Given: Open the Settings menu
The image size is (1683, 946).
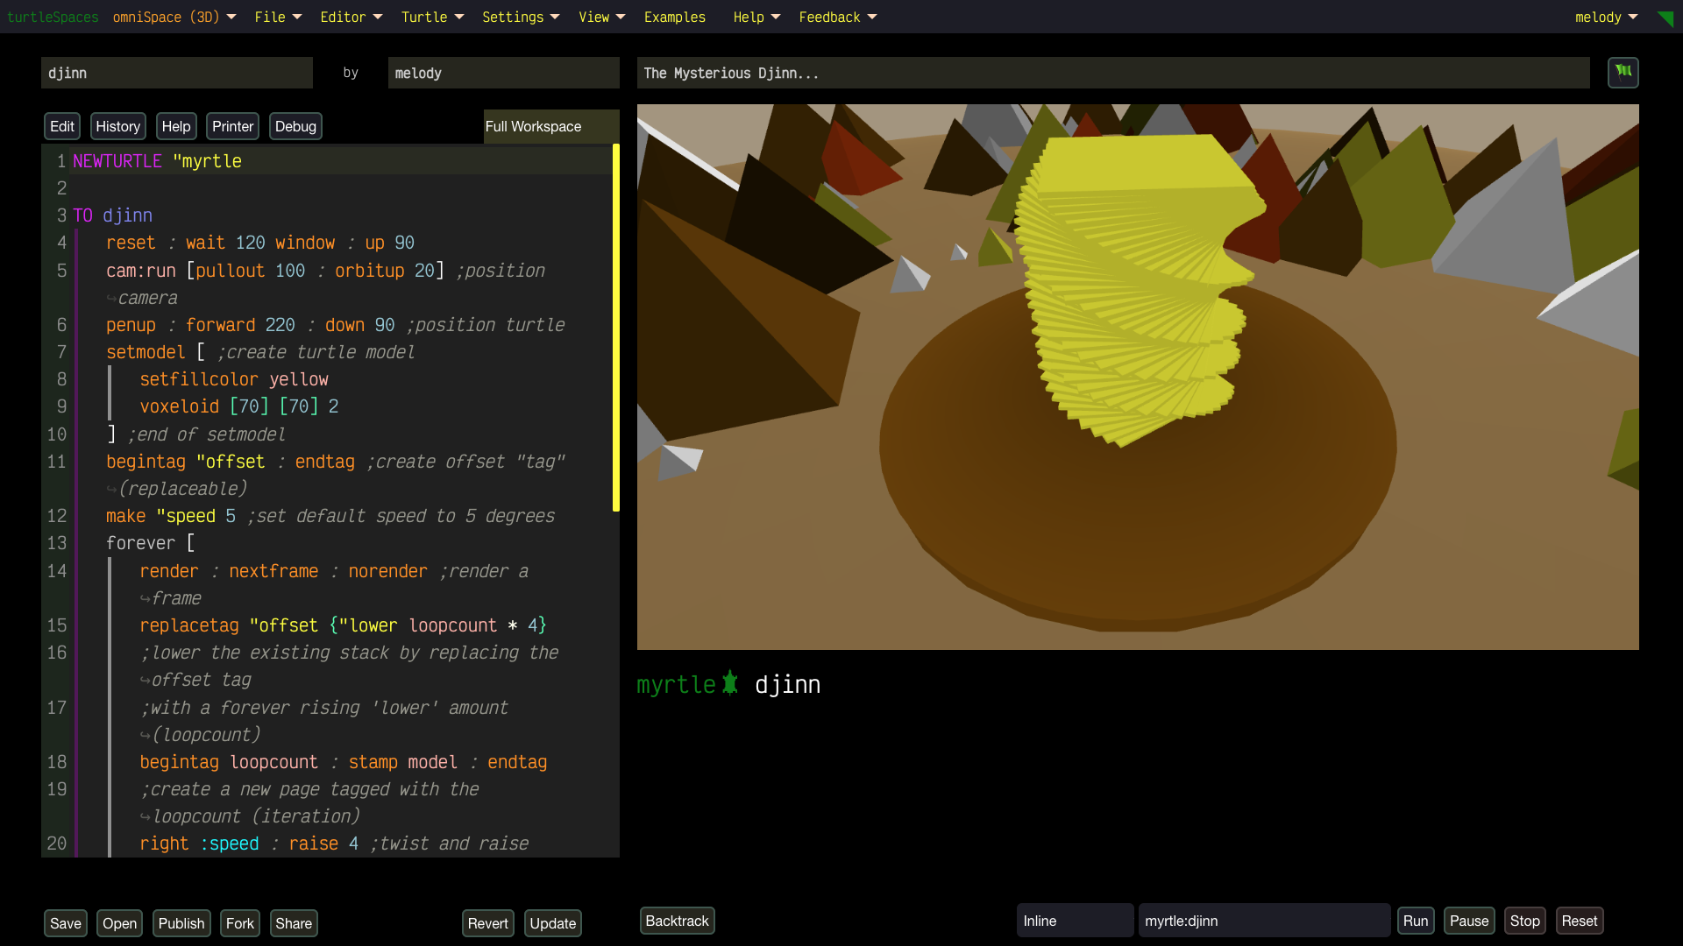Looking at the screenshot, I should click(520, 17).
